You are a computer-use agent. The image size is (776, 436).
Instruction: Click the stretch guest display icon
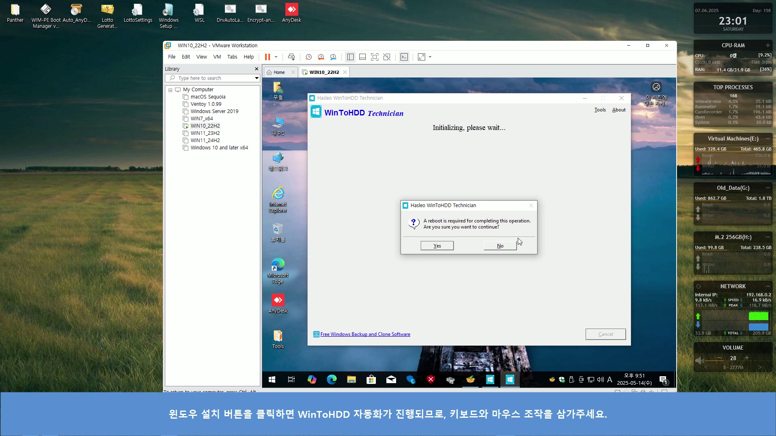click(422, 57)
